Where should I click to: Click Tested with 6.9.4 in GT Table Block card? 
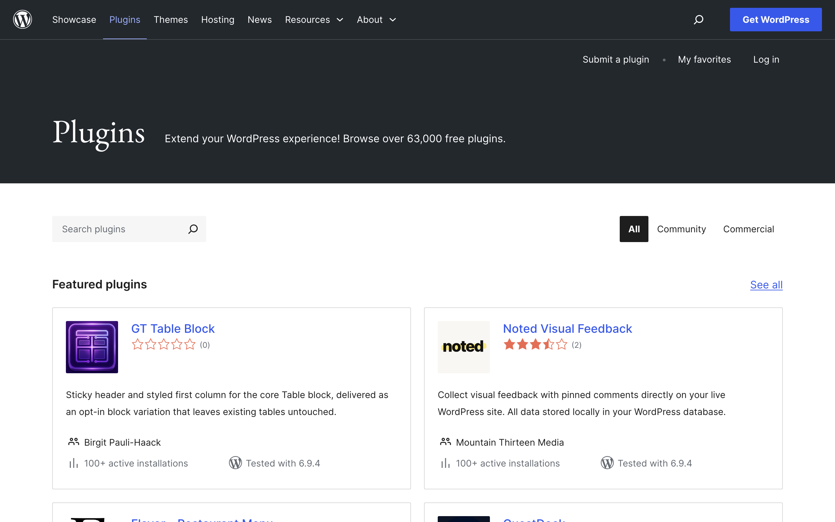(283, 463)
